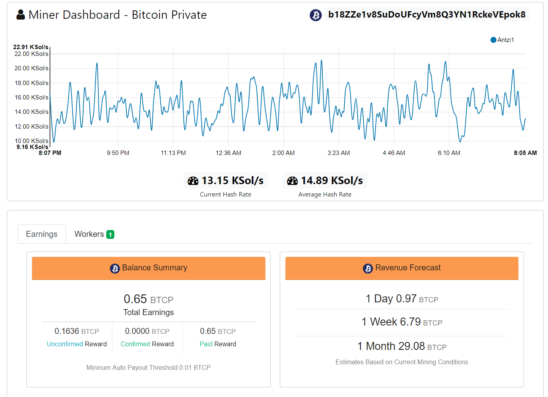Click the Confirmed Reward label
The image size is (548, 397).
pyautogui.click(x=147, y=344)
